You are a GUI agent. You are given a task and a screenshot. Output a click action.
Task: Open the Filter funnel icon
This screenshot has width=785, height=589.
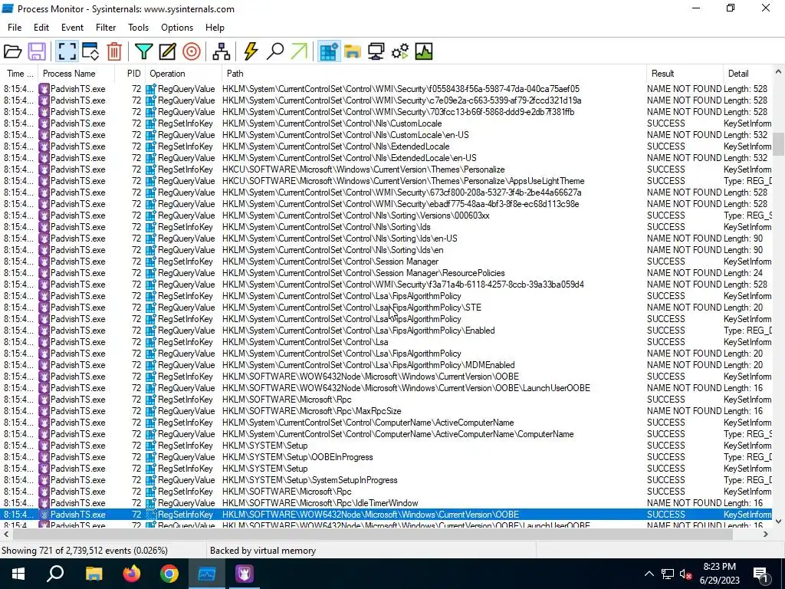click(x=143, y=51)
